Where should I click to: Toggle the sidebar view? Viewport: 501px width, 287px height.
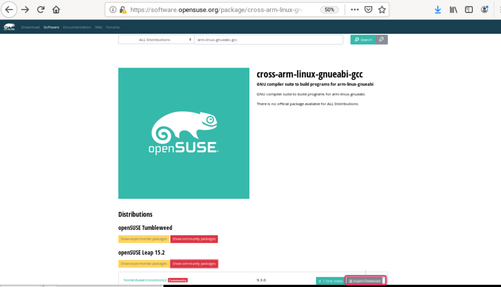point(469,10)
